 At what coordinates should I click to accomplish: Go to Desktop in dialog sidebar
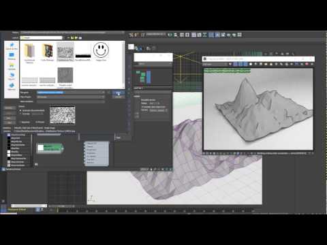click(12, 56)
